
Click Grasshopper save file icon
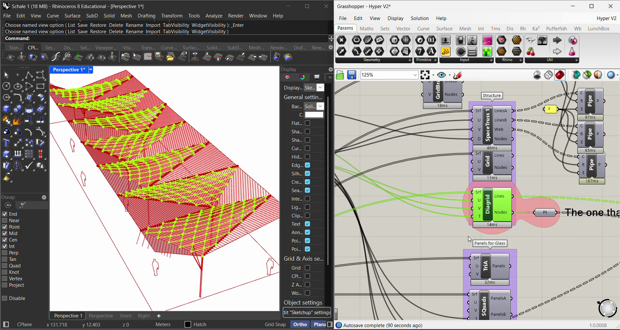coord(352,75)
